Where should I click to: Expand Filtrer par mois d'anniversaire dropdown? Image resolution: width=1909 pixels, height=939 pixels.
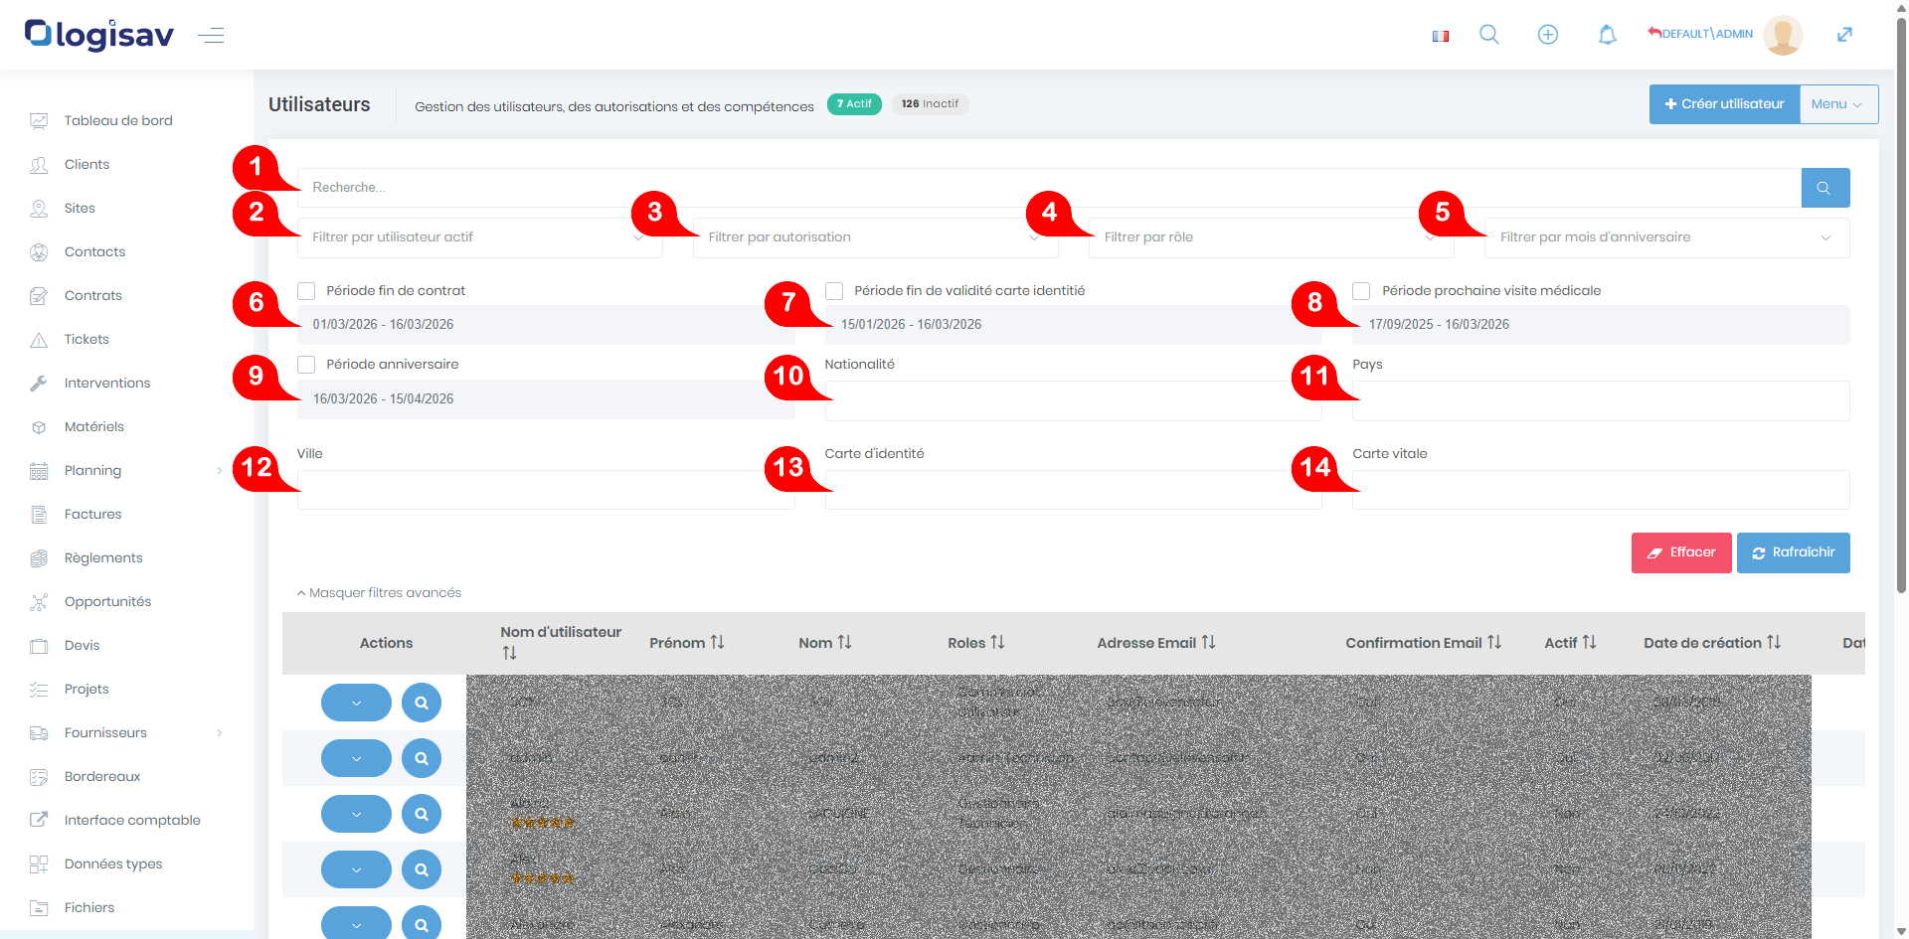click(1665, 238)
